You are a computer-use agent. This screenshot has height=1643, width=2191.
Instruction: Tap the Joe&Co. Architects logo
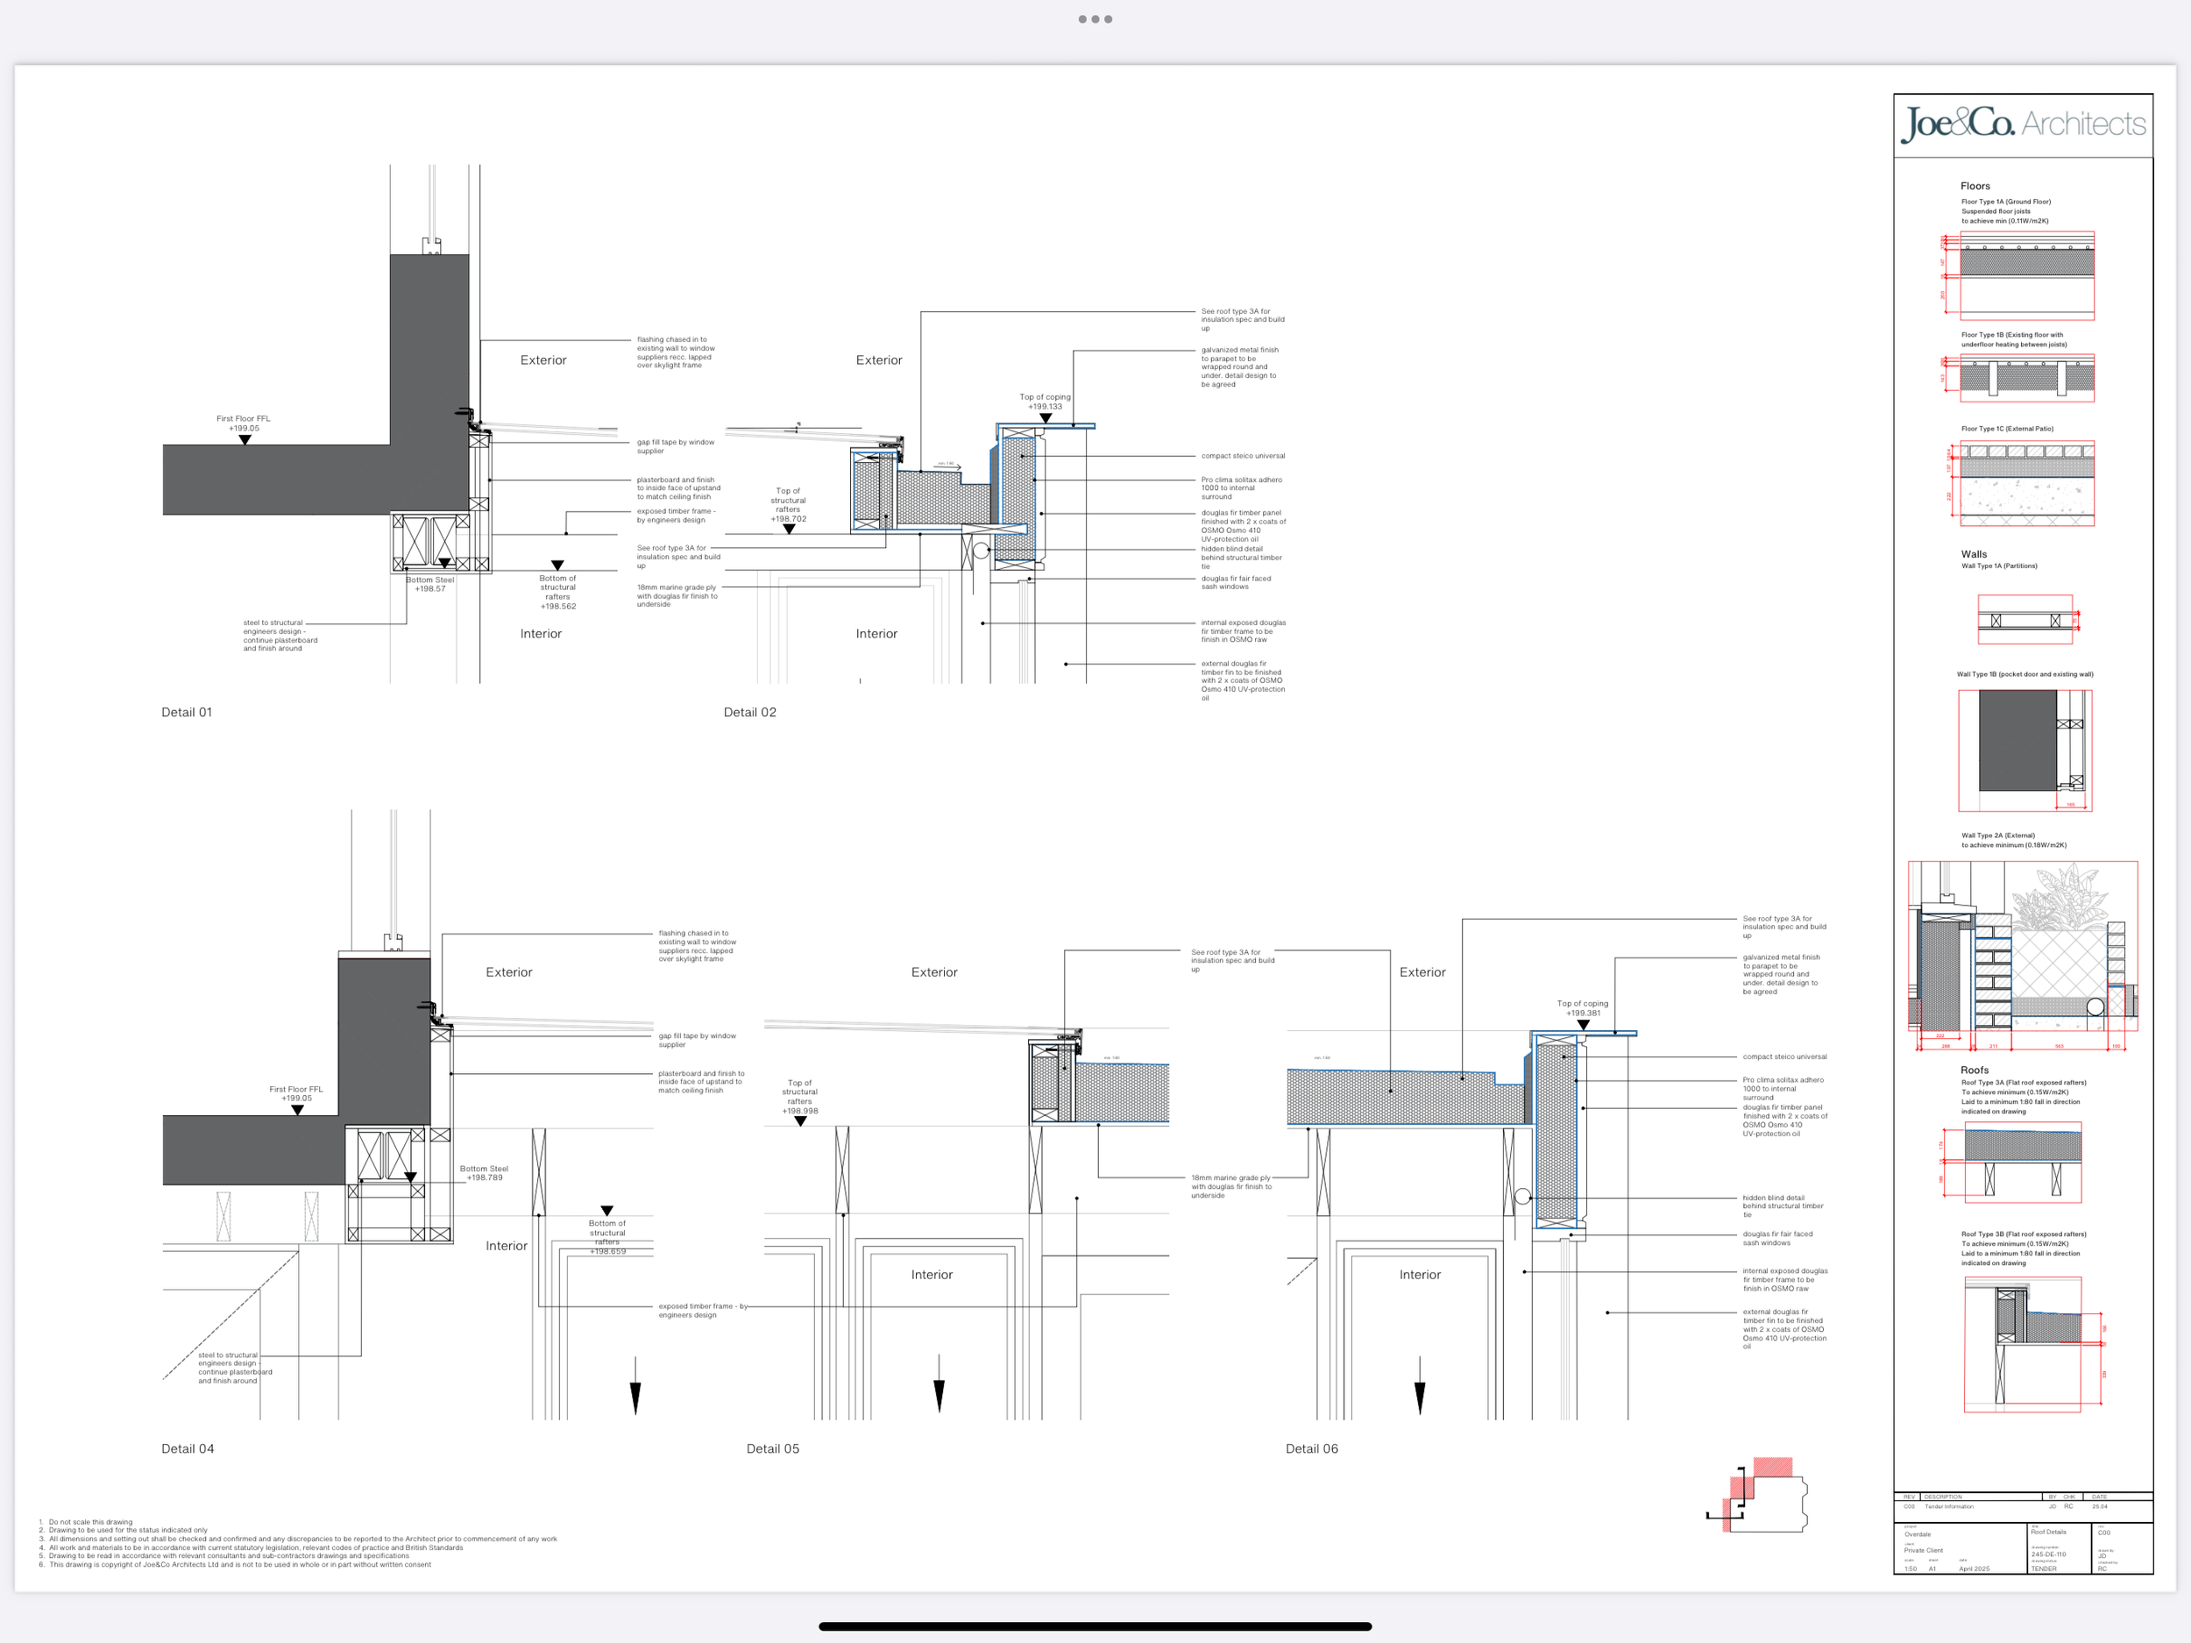[2023, 124]
